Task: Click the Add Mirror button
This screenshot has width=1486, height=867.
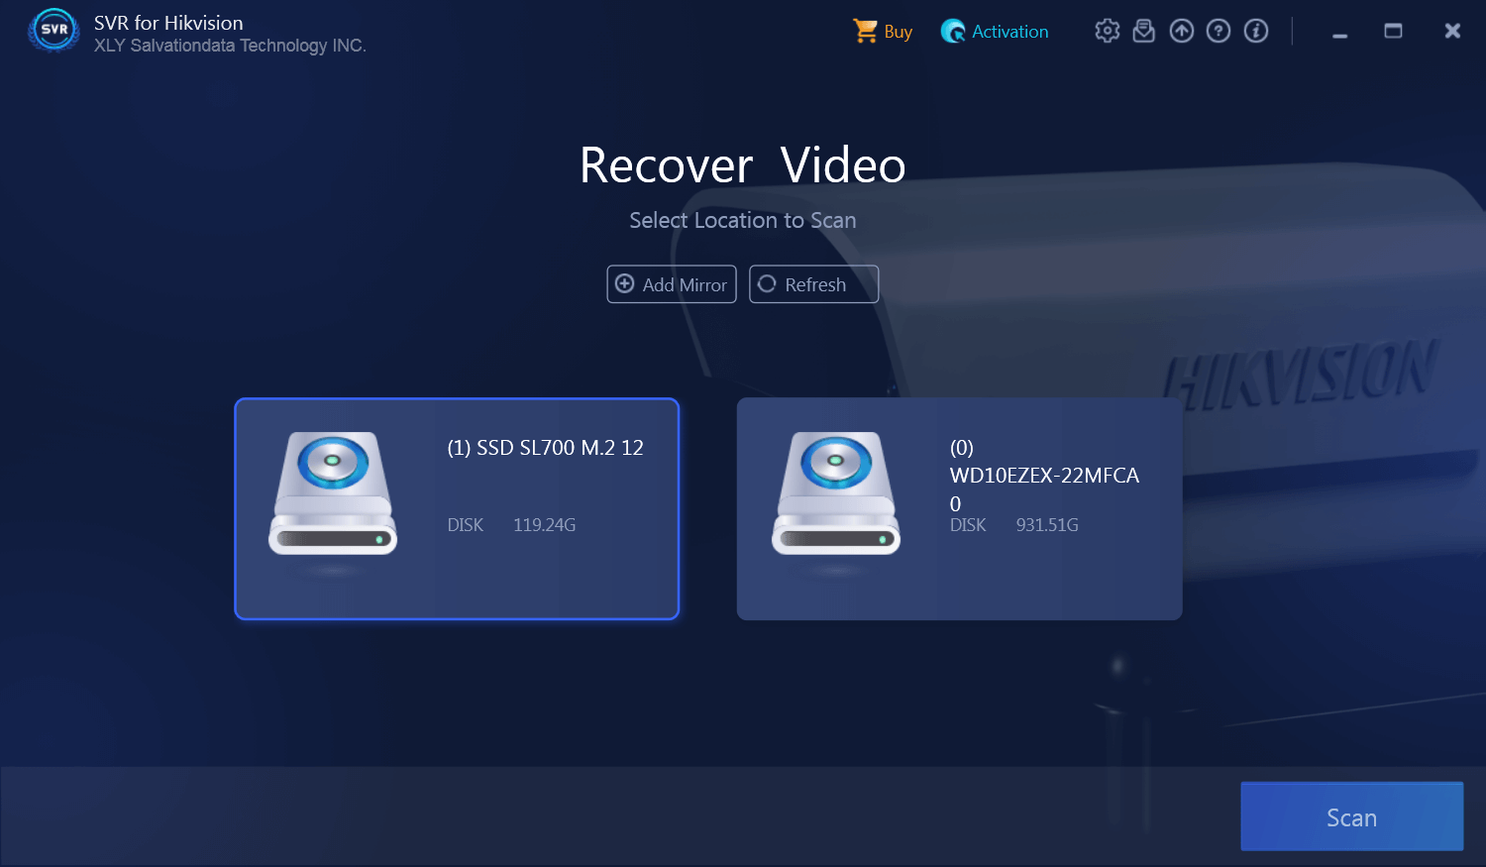Action: pos(672,284)
